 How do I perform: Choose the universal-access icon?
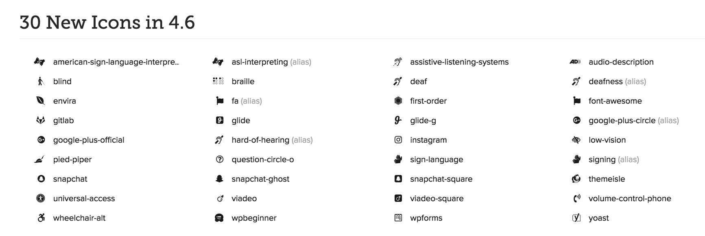pyautogui.click(x=41, y=198)
